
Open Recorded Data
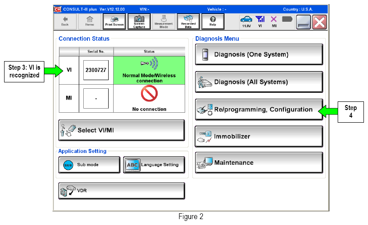point(188,22)
